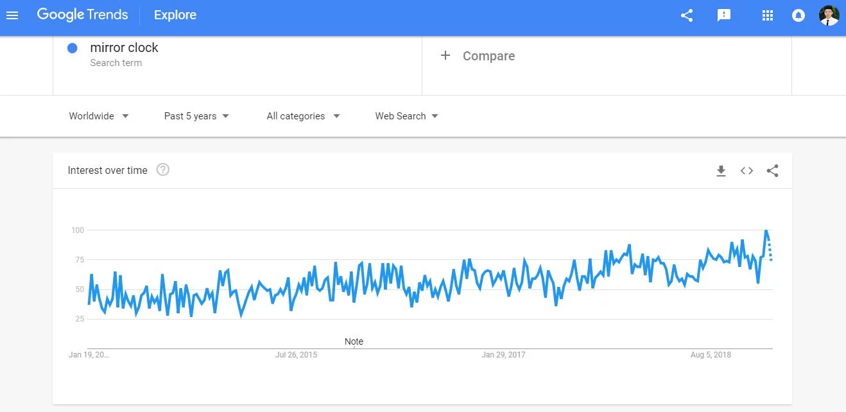Click the Explore page title
This screenshot has height=412, width=846.
click(x=175, y=15)
